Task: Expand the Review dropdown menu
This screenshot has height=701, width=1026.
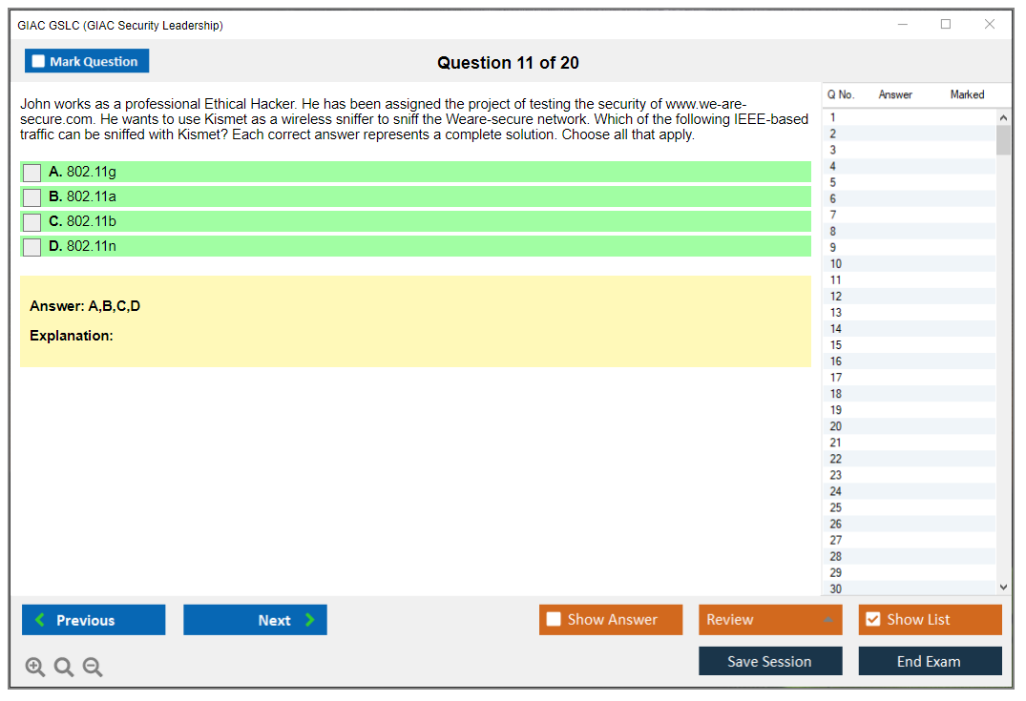Action: click(827, 620)
